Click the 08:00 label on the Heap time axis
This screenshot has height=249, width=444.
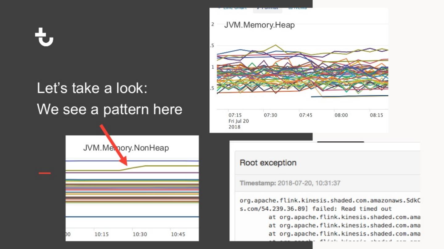(341, 115)
